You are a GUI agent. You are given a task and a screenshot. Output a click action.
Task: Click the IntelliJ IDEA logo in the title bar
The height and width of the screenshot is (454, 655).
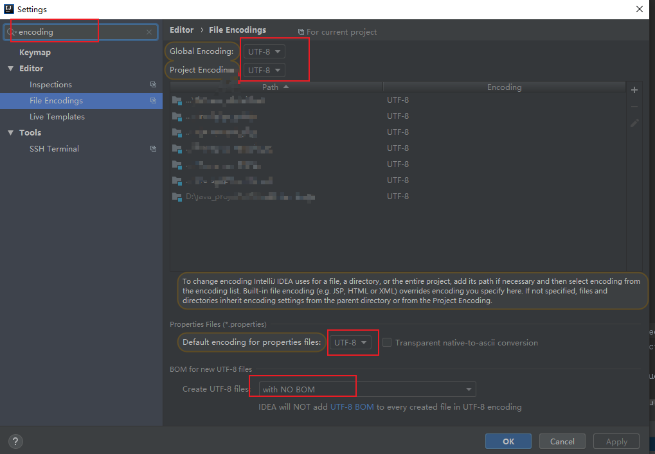pyautogui.click(x=8, y=9)
